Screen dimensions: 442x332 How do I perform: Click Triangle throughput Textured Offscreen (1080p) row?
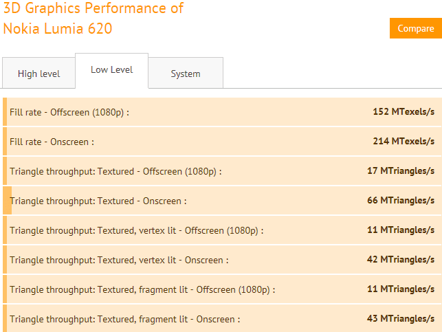coord(222,171)
